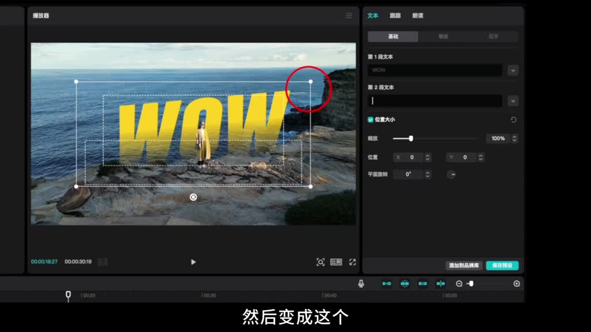
Task: Toggle the timeline preview-axis icon beside zoom out
Action: [441, 284]
